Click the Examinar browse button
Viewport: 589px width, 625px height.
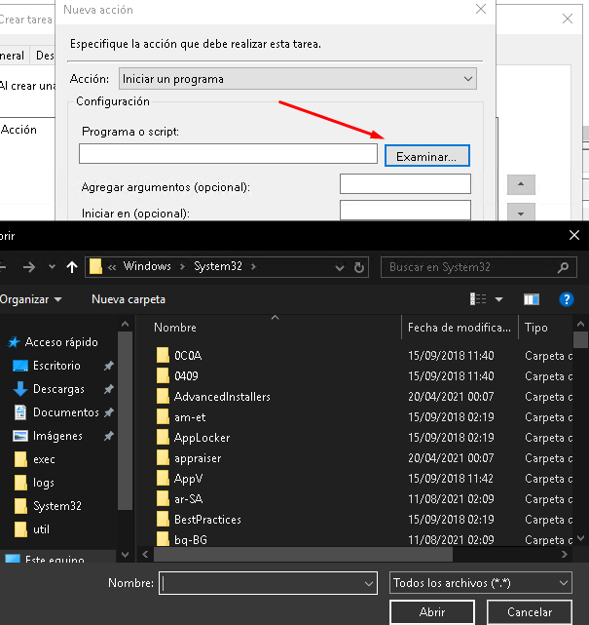(x=427, y=155)
